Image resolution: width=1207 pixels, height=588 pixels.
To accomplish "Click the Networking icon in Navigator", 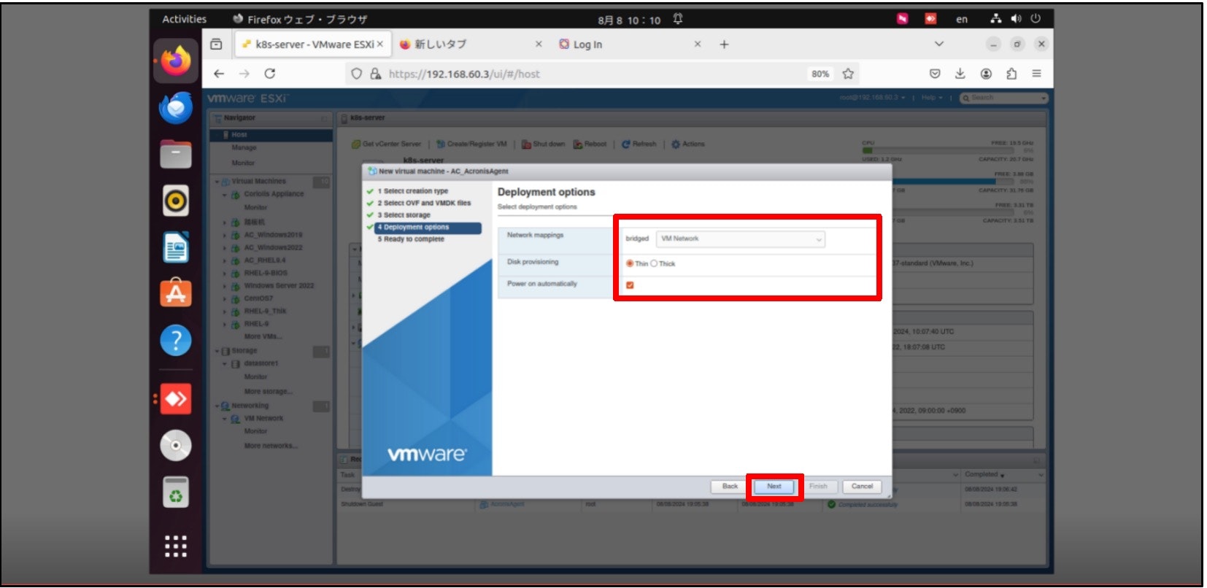I will [x=225, y=406].
